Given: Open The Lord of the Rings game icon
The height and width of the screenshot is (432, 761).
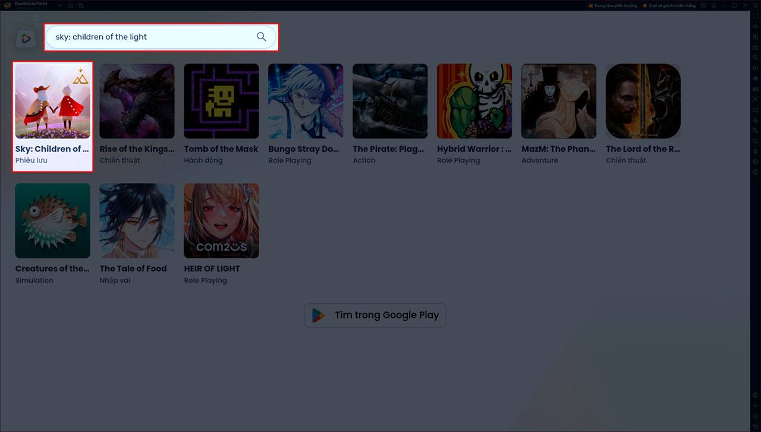Looking at the screenshot, I should (643, 101).
